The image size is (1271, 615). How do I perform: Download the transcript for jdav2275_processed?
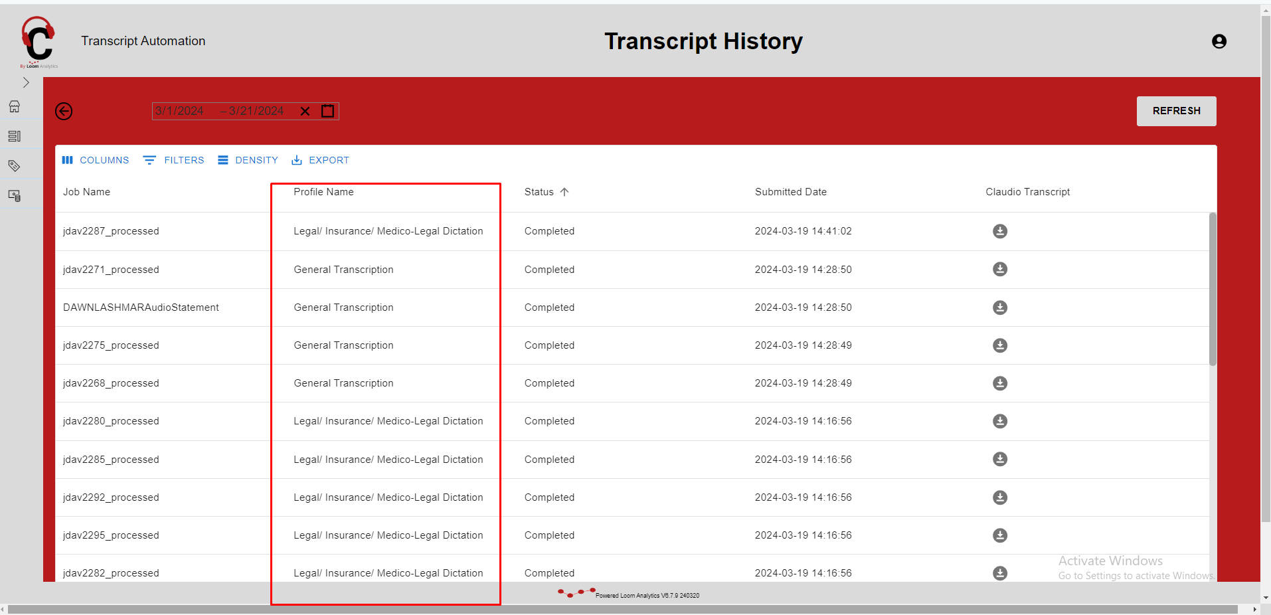[x=1000, y=345]
